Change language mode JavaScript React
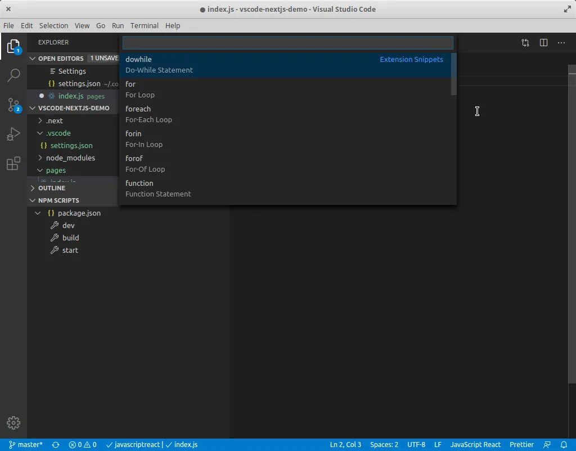Viewport: 576px width, 451px height. [x=475, y=445]
